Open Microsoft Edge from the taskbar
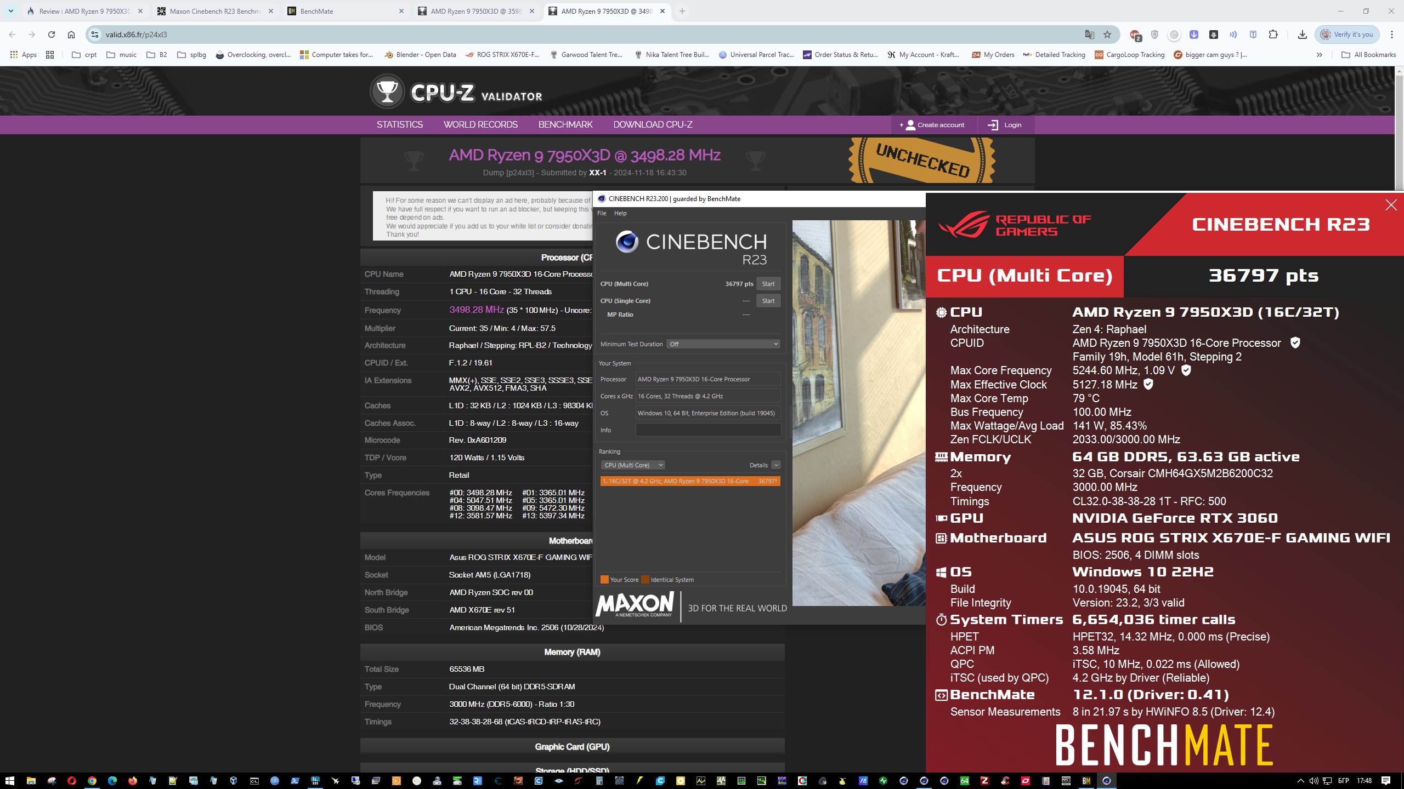Viewport: 1404px width, 789px height. [112, 781]
